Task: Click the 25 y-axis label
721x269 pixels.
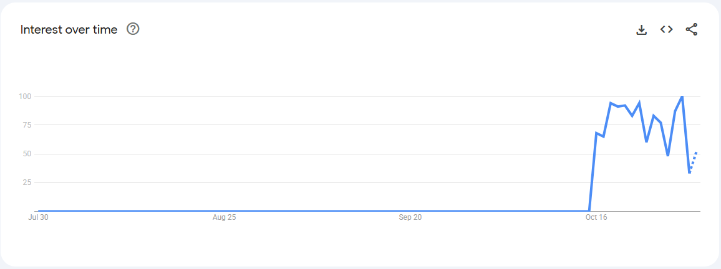Action: tap(27, 182)
